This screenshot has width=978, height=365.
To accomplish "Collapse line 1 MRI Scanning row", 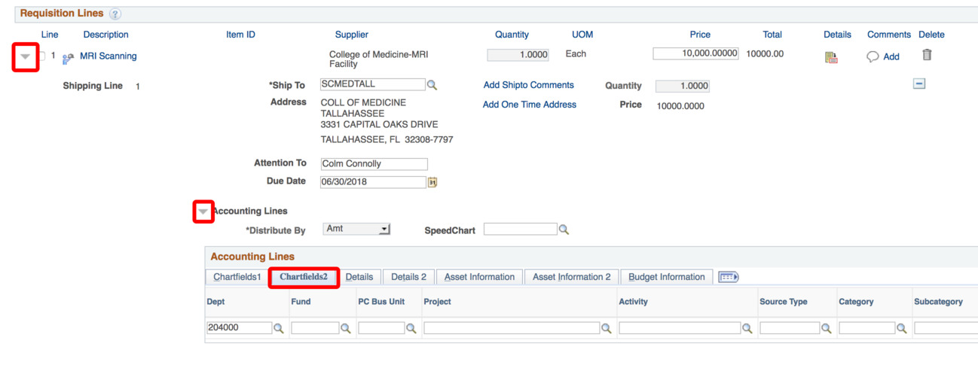I will (26, 57).
